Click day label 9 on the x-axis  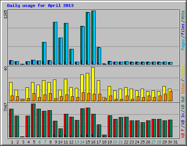56,142
